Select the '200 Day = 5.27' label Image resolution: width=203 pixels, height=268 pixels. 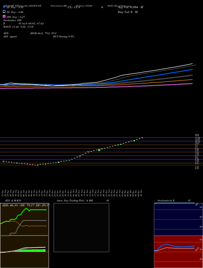click(16, 17)
